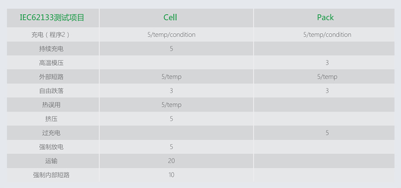Click Pack value 5 in 过充电 row
The width and height of the screenshot is (401, 188).
click(x=327, y=133)
